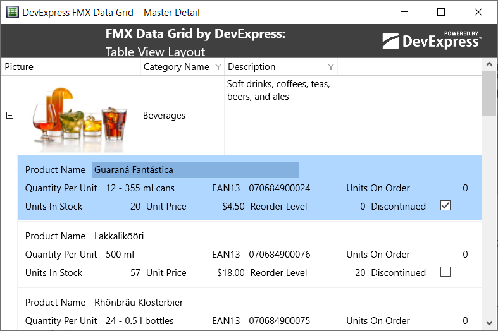498x331 pixels.
Task: Select the Beverages drinks picture
Action: coord(79,119)
